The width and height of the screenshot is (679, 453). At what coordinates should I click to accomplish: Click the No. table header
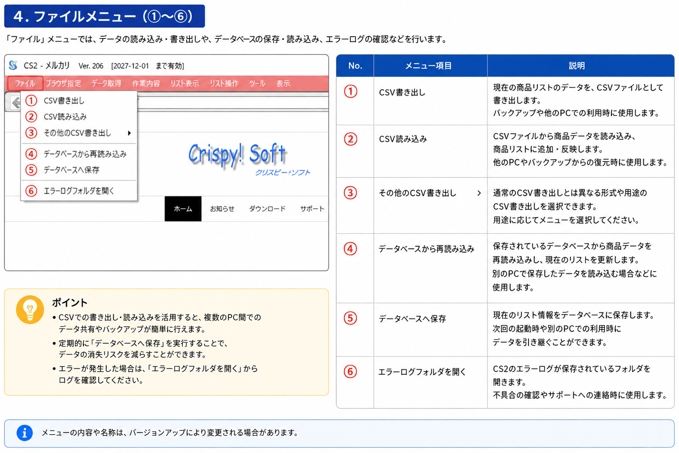pos(355,65)
